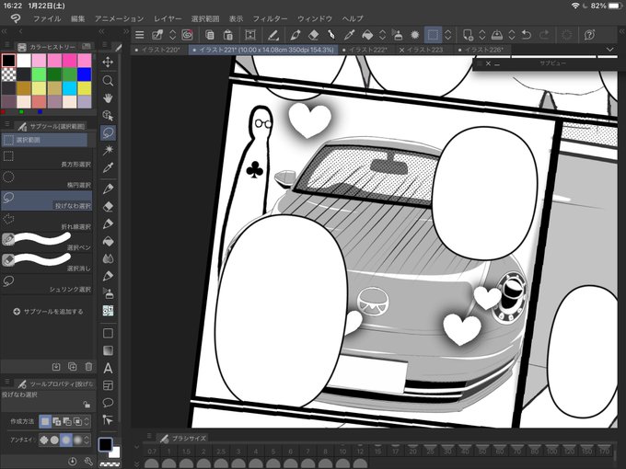626x469 pixels.
Task: Click the Undo arrow in command bar
Action: (x=526, y=34)
